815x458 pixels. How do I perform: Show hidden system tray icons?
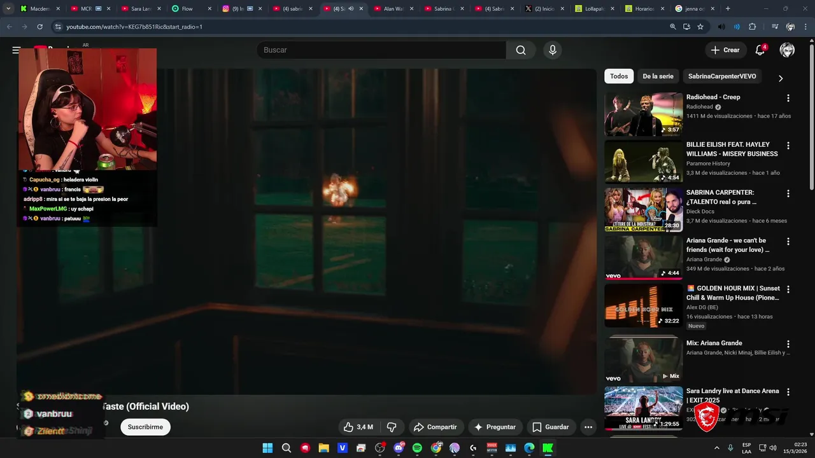coord(716,448)
